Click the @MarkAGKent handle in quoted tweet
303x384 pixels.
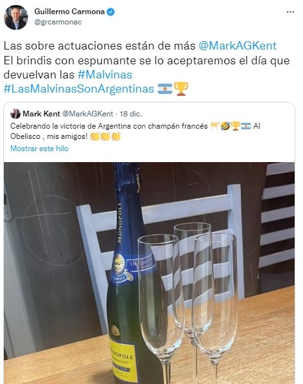pos(88,114)
